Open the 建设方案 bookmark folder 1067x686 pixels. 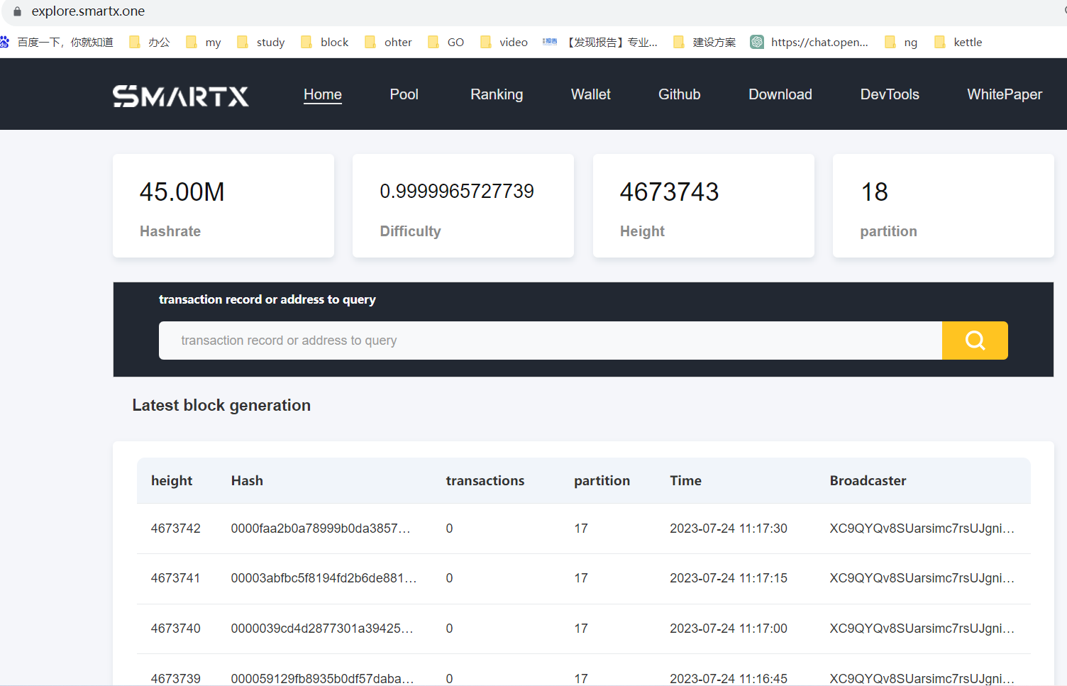(704, 43)
